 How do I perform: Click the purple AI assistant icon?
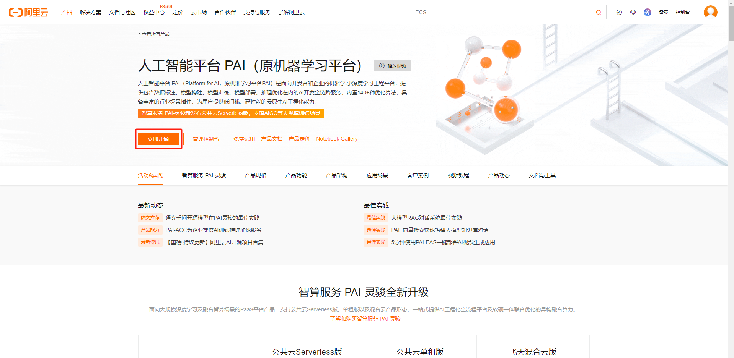648,12
